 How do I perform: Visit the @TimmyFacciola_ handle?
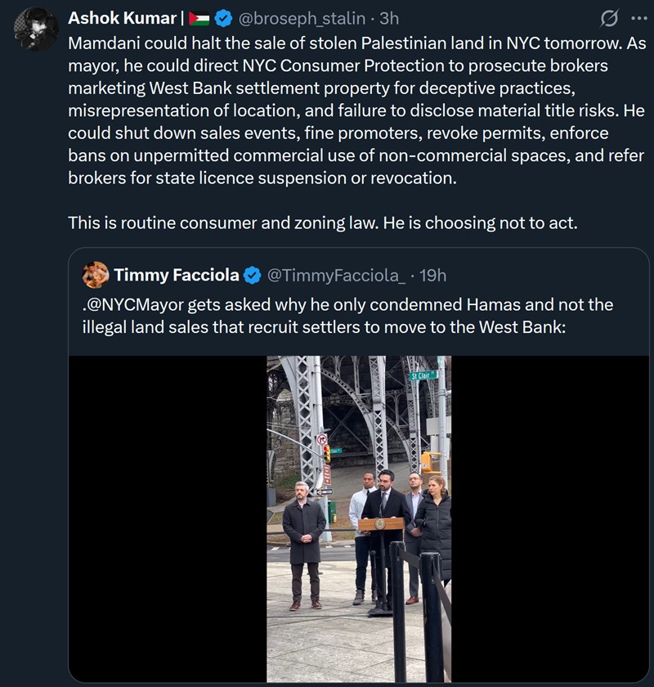[336, 276]
